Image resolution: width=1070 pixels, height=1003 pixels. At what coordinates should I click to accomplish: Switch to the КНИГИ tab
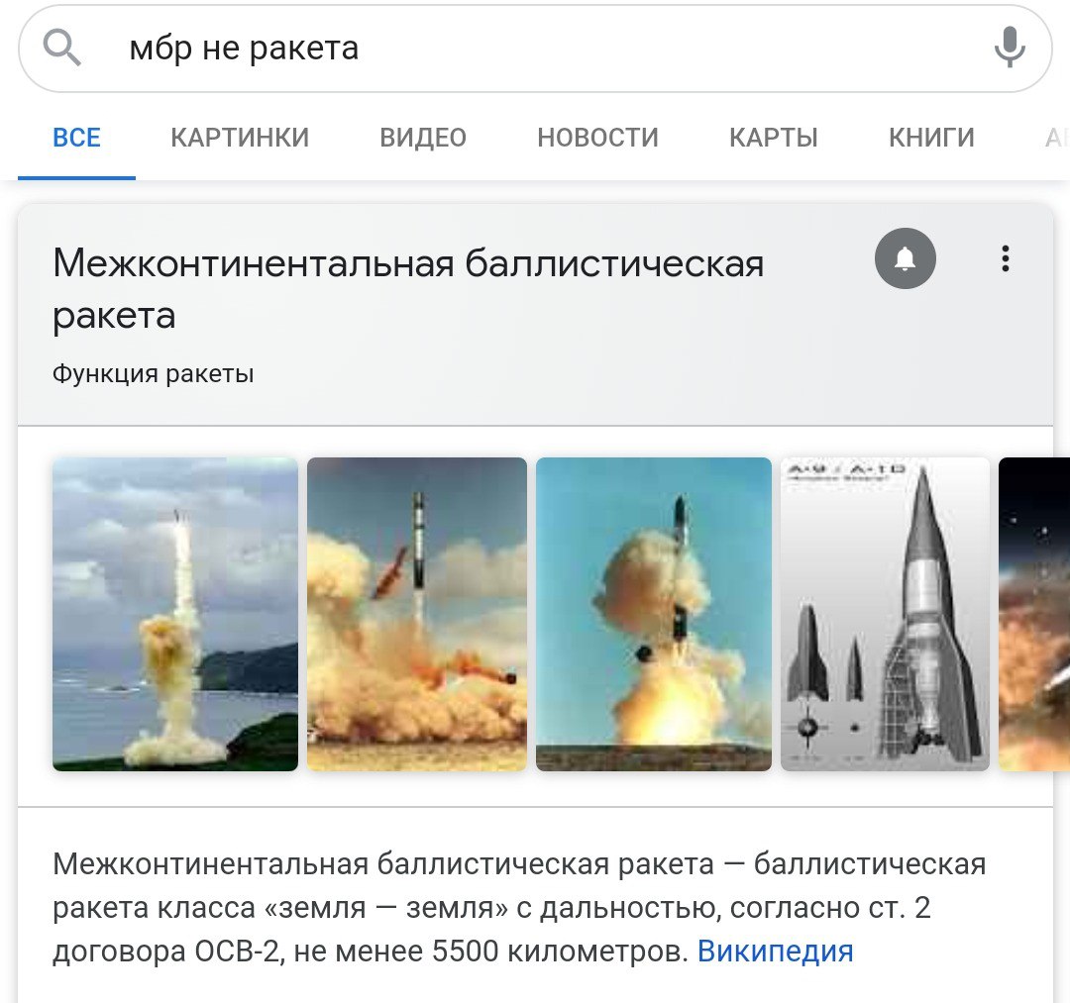930,138
